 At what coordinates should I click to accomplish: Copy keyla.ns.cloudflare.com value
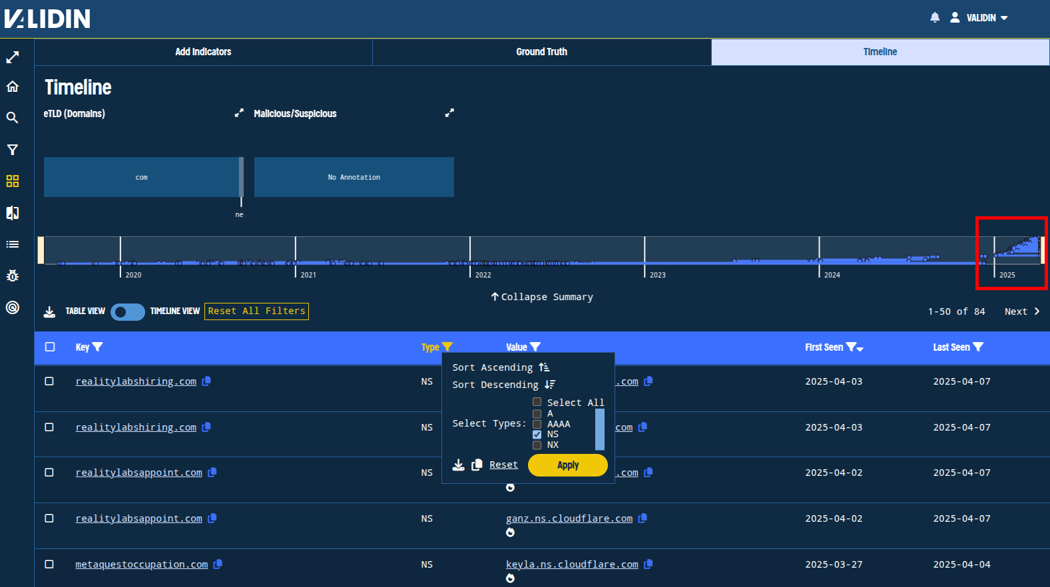coord(649,564)
